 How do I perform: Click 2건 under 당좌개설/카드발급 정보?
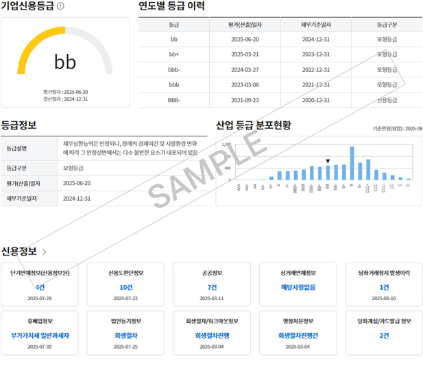click(x=384, y=336)
